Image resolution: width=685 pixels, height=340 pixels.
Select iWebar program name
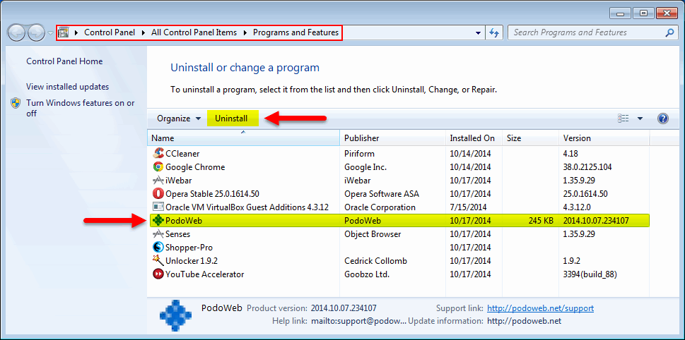pos(179,181)
